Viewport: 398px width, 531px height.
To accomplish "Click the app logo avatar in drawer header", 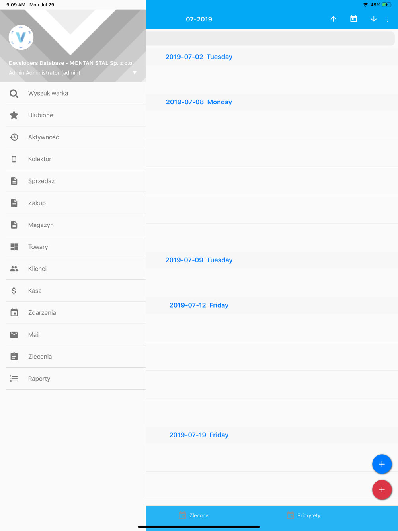I will pos(21,37).
